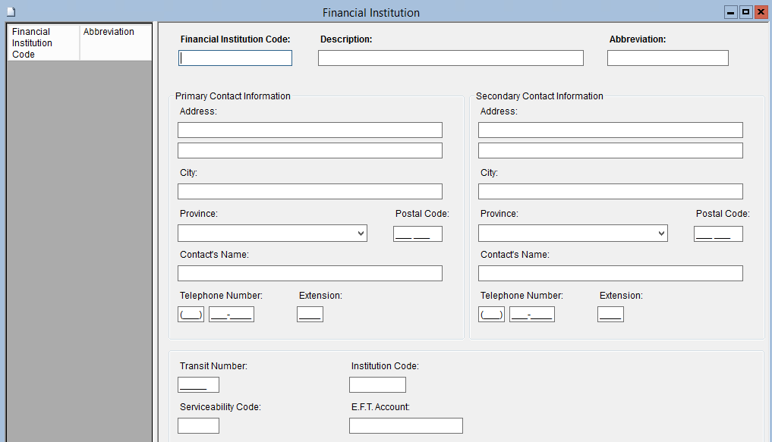Viewport: 772px width, 442px height.
Task: Click the primary telephone Extension field
Action: tap(310, 315)
